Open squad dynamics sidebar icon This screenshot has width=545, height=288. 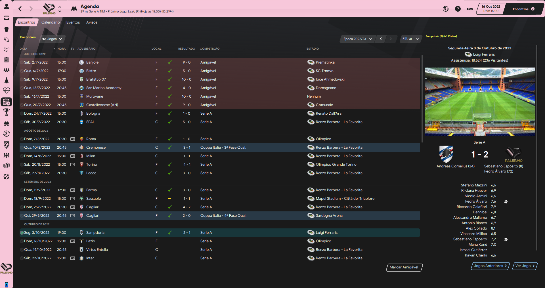(6, 39)
